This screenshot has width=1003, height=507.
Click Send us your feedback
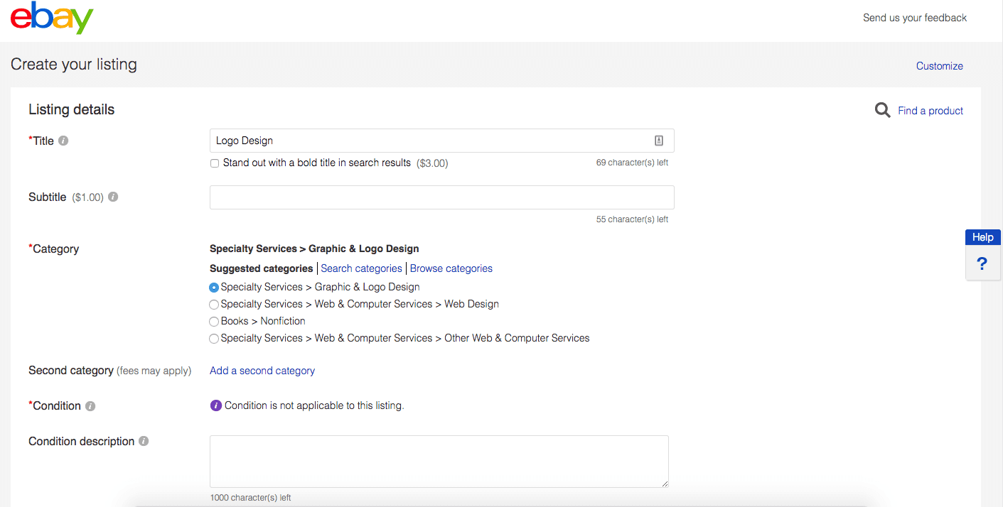click(x=915, y=18)
